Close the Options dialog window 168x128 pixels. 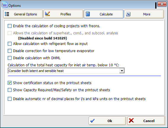click(162, 4)
